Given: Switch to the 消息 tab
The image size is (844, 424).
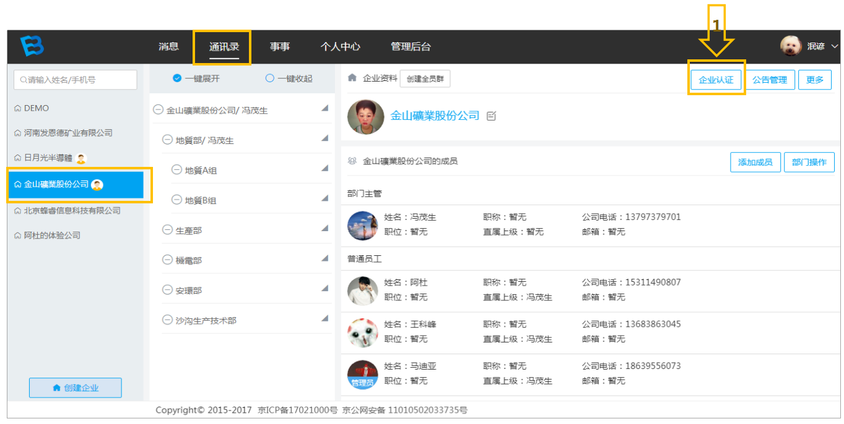Looking at the screenshot, I should pyautogui.click(x=168, y=46).
